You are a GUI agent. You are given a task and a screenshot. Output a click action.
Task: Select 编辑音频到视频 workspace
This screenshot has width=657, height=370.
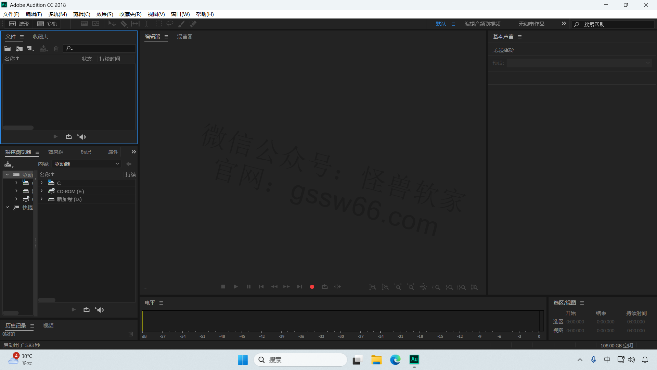pos(482,24)
